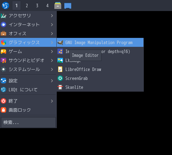The image size is (172, 155).
Task: Click the blue show desktop icon in panel
Action: pyautogui.click(x=68, y=6)
